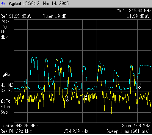This screenshot has width=152, height=135.
Task: Select marker 2 diamond on trace
Action: (x=86, y=99)
